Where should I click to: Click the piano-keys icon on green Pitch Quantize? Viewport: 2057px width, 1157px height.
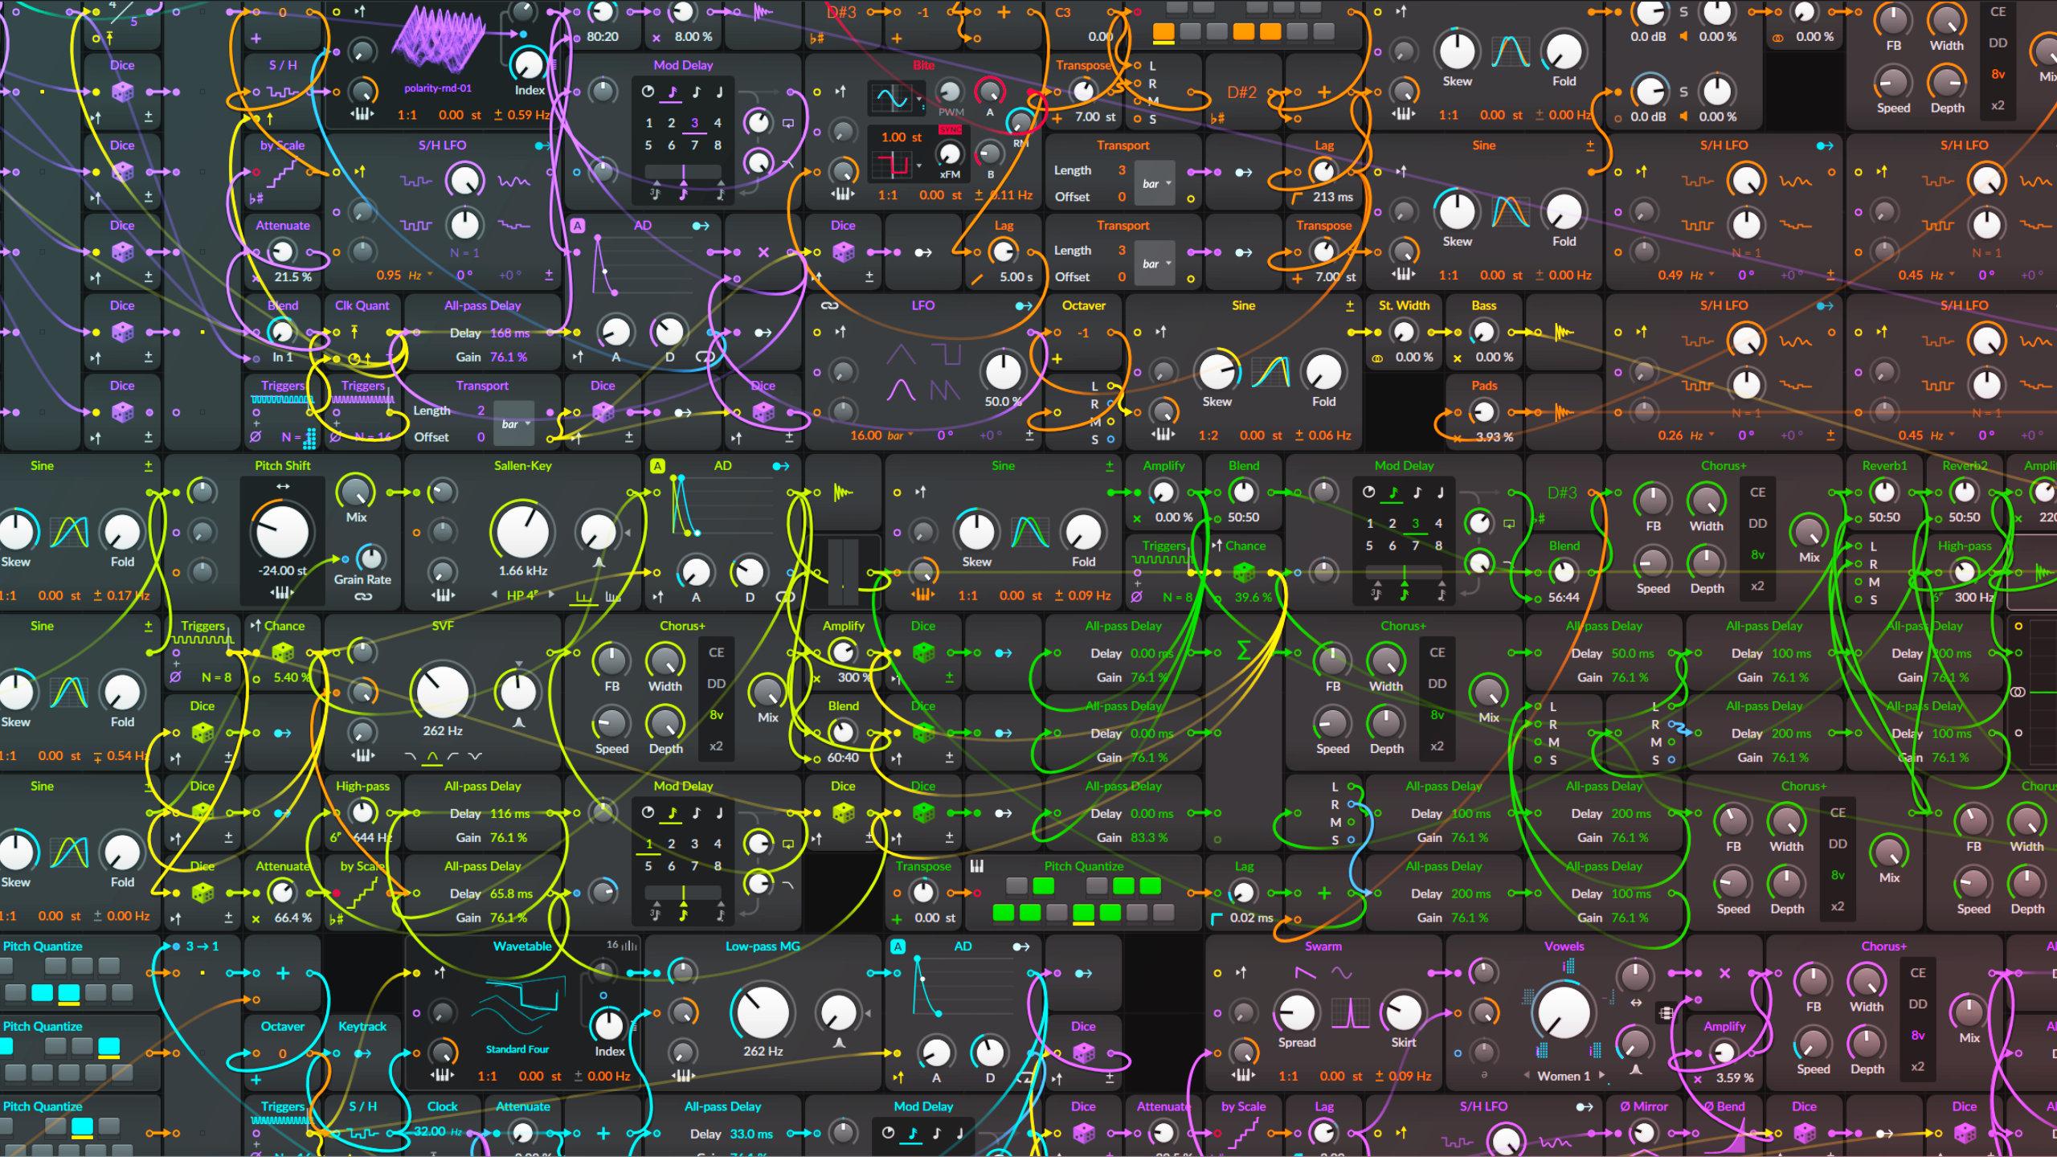(x=977, y=866)
